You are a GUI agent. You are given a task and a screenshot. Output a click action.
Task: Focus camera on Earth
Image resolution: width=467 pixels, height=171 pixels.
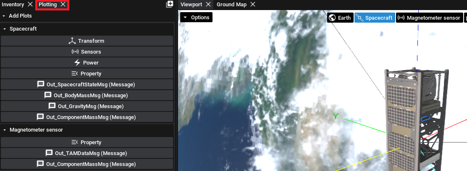[340, 18]
